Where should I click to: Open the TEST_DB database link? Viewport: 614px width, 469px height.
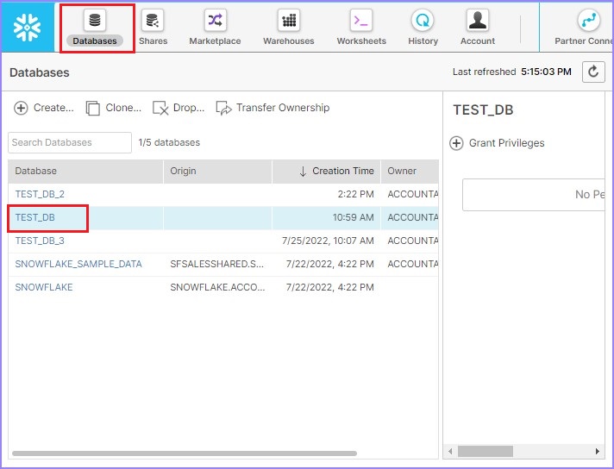coord(34,217)
